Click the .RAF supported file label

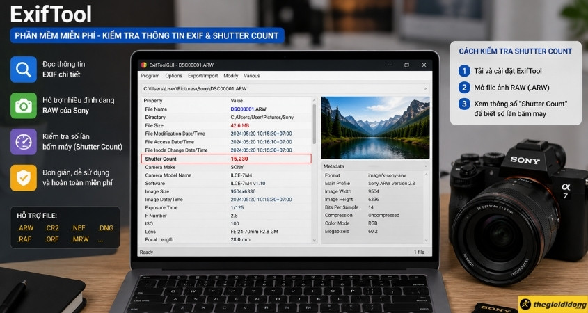pos(24,239)
